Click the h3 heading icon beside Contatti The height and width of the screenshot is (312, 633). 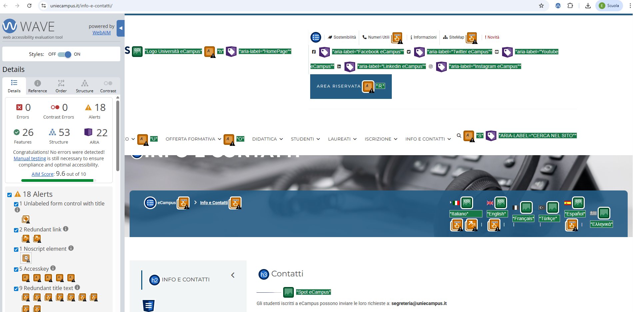click(264, 274)
